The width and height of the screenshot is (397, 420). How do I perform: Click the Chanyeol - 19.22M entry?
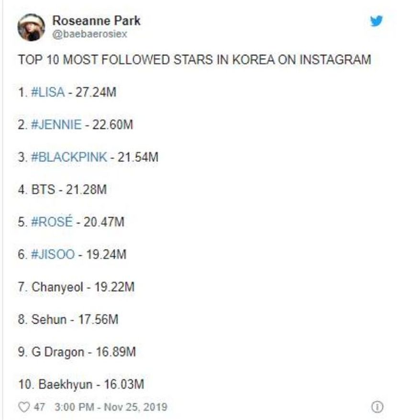[x=77, y=287]
